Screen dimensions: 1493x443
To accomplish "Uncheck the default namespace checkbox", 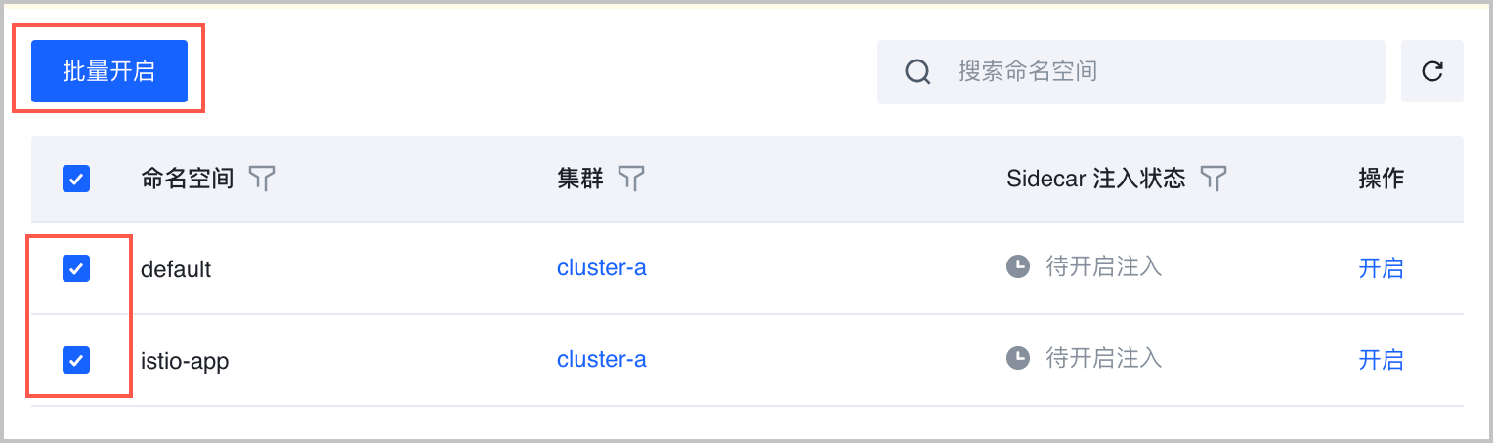I will (x=76, y=268).
